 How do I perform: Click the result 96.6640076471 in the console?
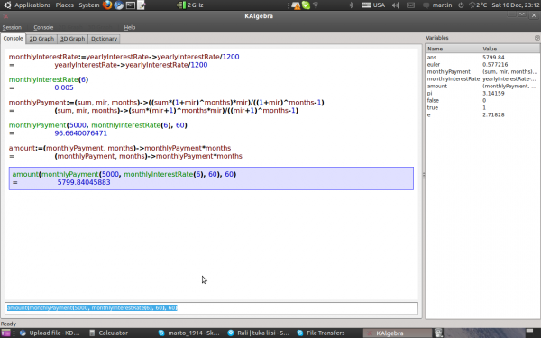pos(81,133)
